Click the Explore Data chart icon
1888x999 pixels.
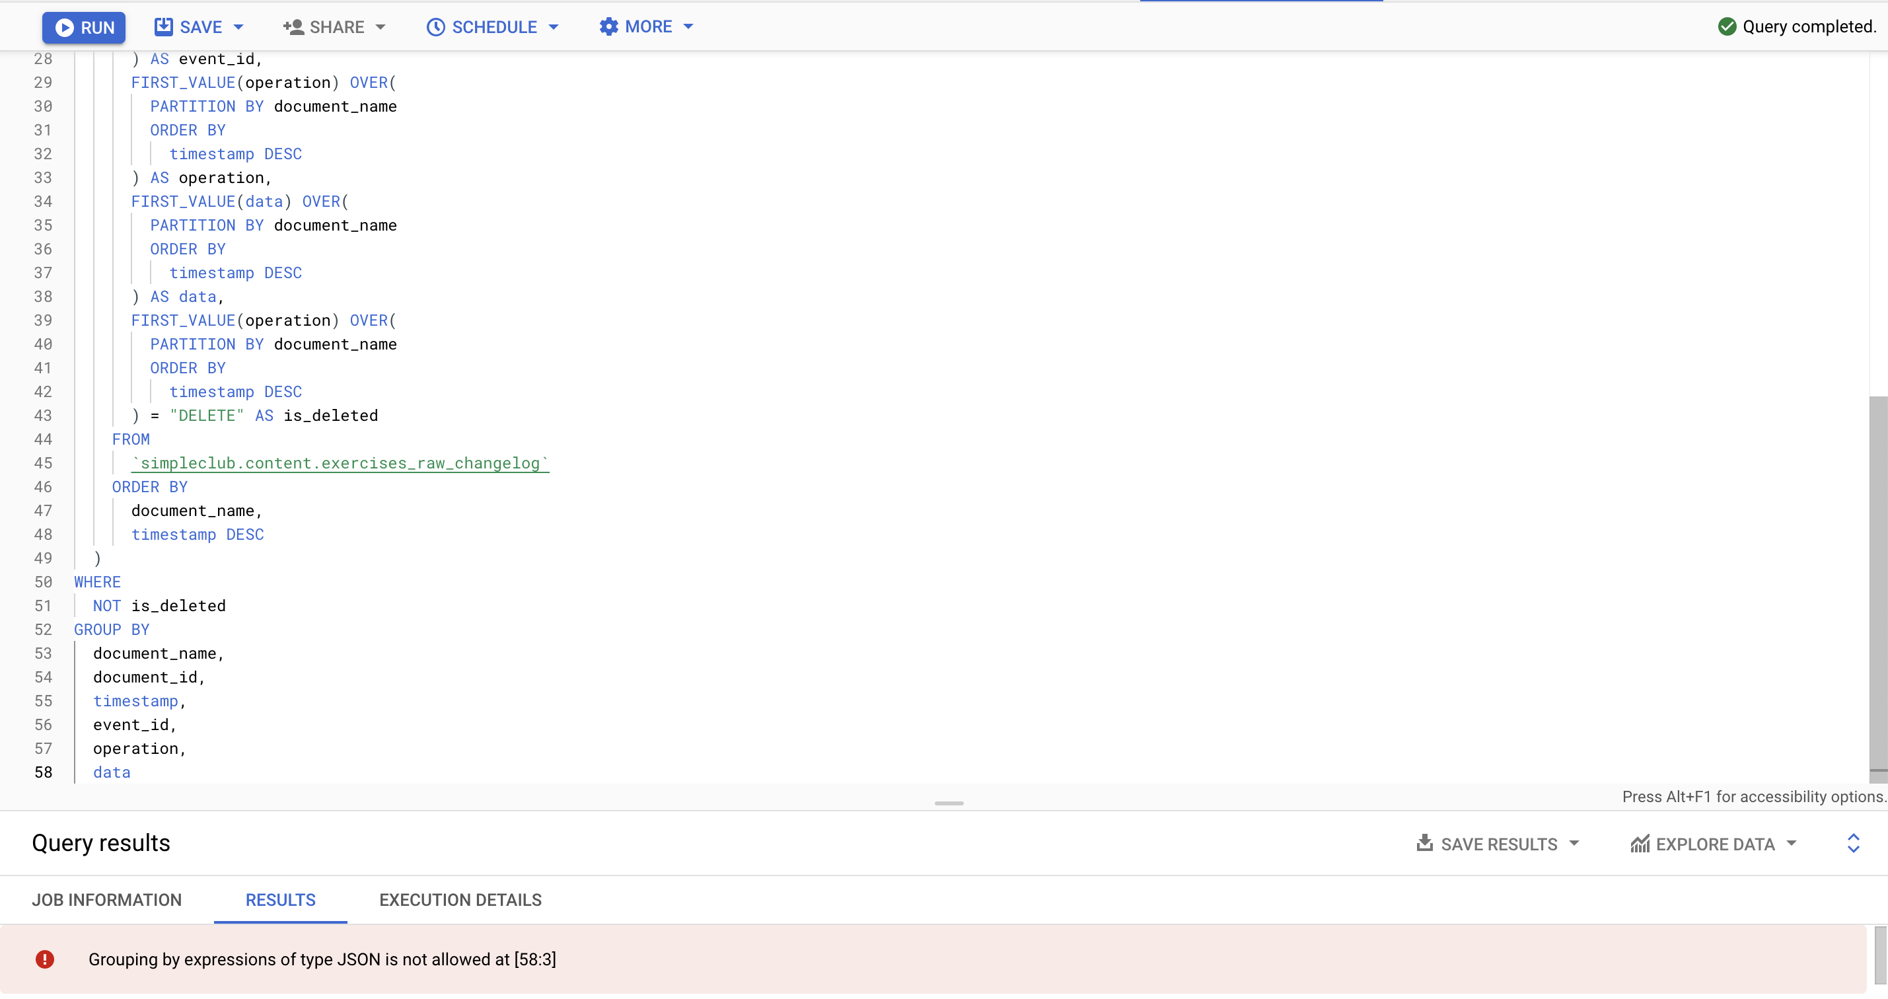pos(1640,844)
